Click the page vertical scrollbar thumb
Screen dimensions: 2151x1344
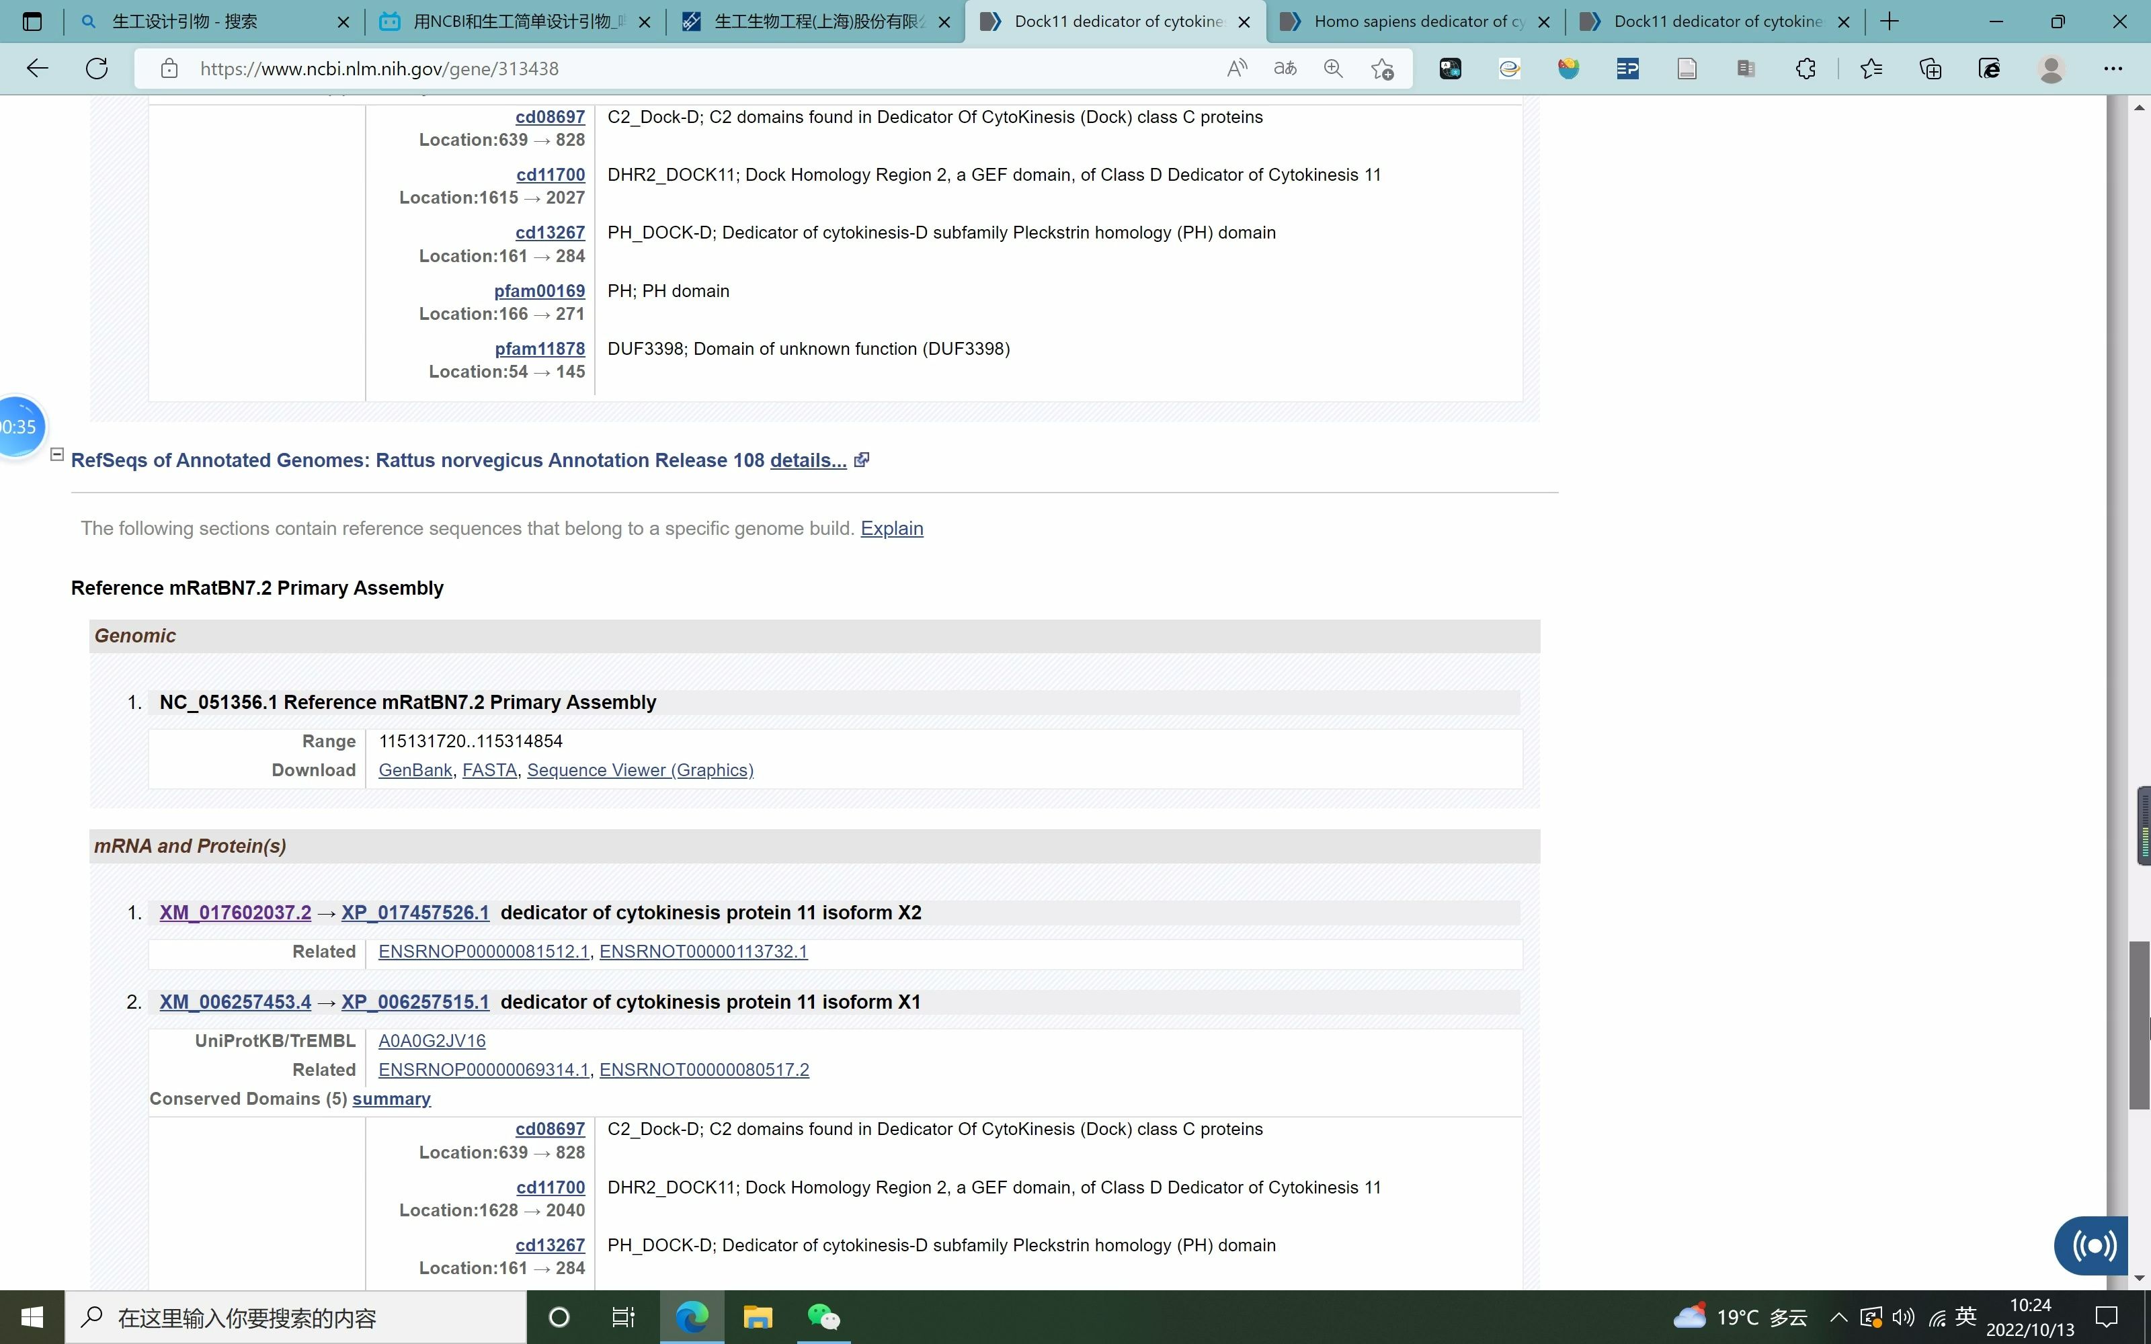point(2138,1025)
